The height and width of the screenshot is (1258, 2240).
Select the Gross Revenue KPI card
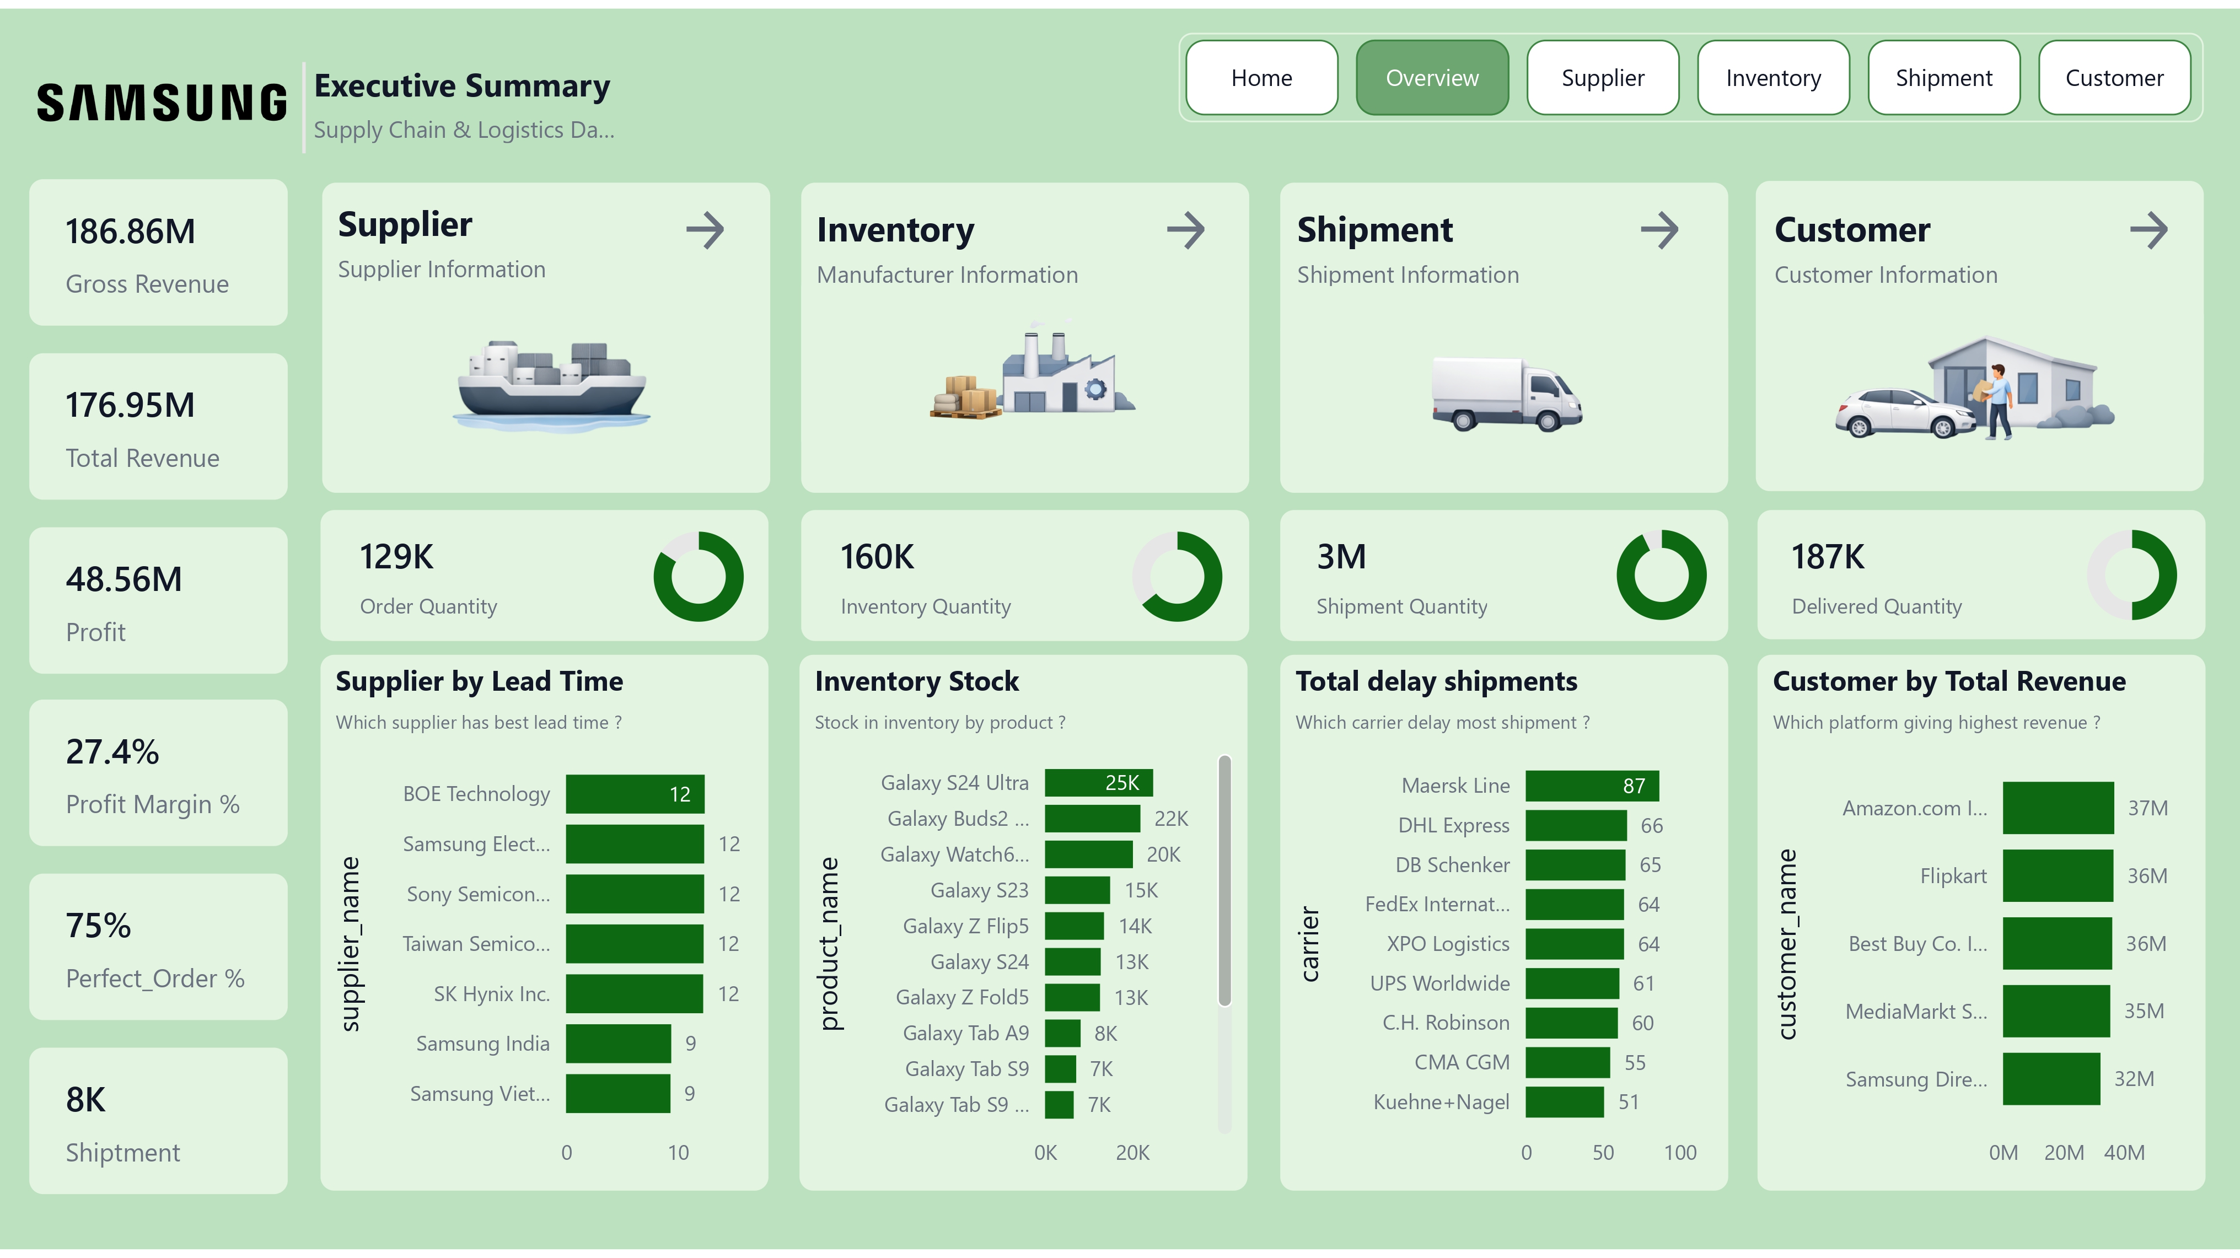pyautogui.click(x=158, y=253)
